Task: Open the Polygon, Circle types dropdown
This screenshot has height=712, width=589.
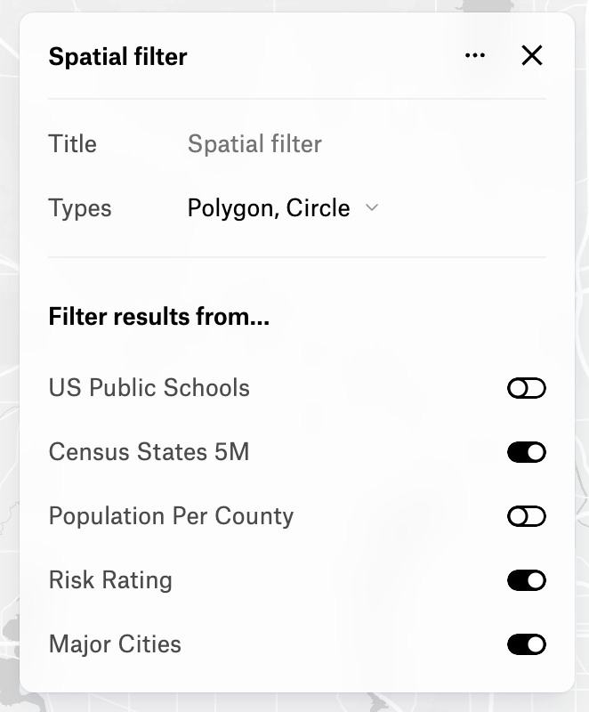Action: pos(269,208)
